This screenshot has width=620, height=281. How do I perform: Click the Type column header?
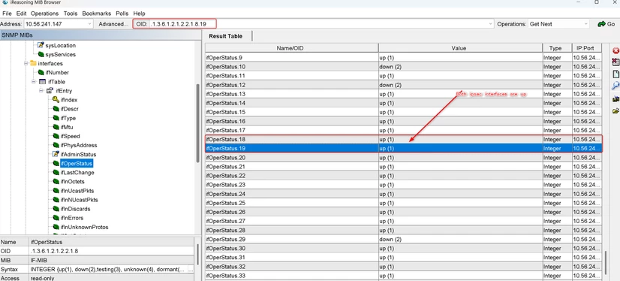click(x=557, y=48)
